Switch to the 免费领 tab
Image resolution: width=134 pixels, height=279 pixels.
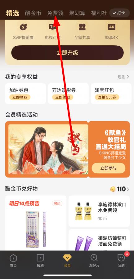point(55,13)
